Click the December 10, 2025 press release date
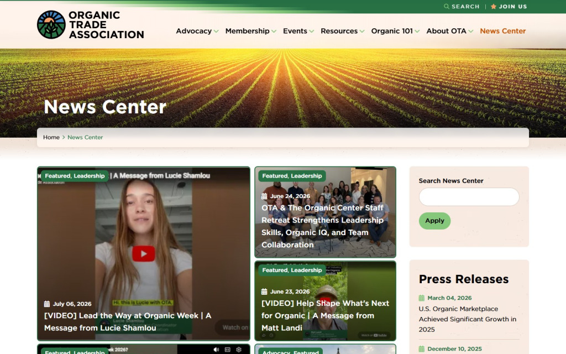 point(454,349)
